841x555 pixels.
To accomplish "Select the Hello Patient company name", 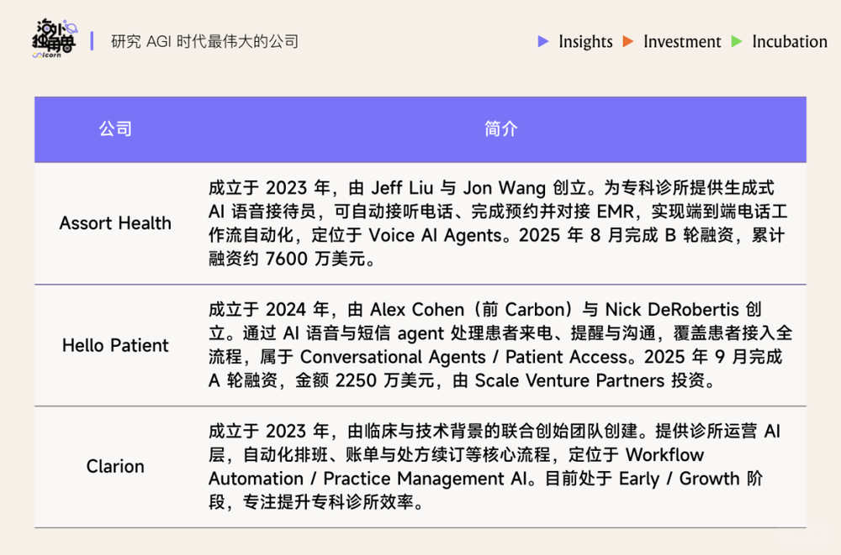I will 115,345.
